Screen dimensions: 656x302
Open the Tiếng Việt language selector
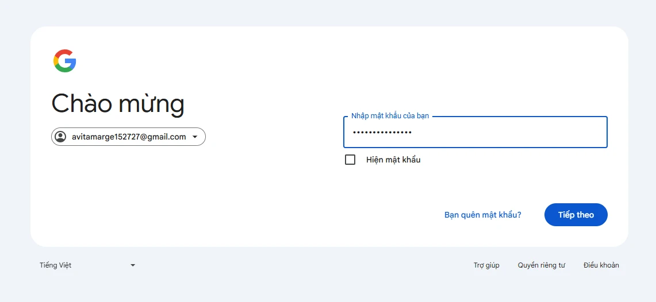pyautogui.click(x=56, y=265)
